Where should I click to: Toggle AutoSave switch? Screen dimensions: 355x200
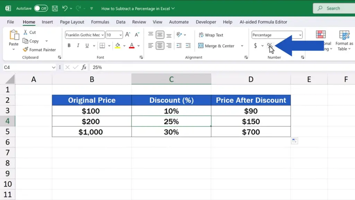[x=41, y=8]
